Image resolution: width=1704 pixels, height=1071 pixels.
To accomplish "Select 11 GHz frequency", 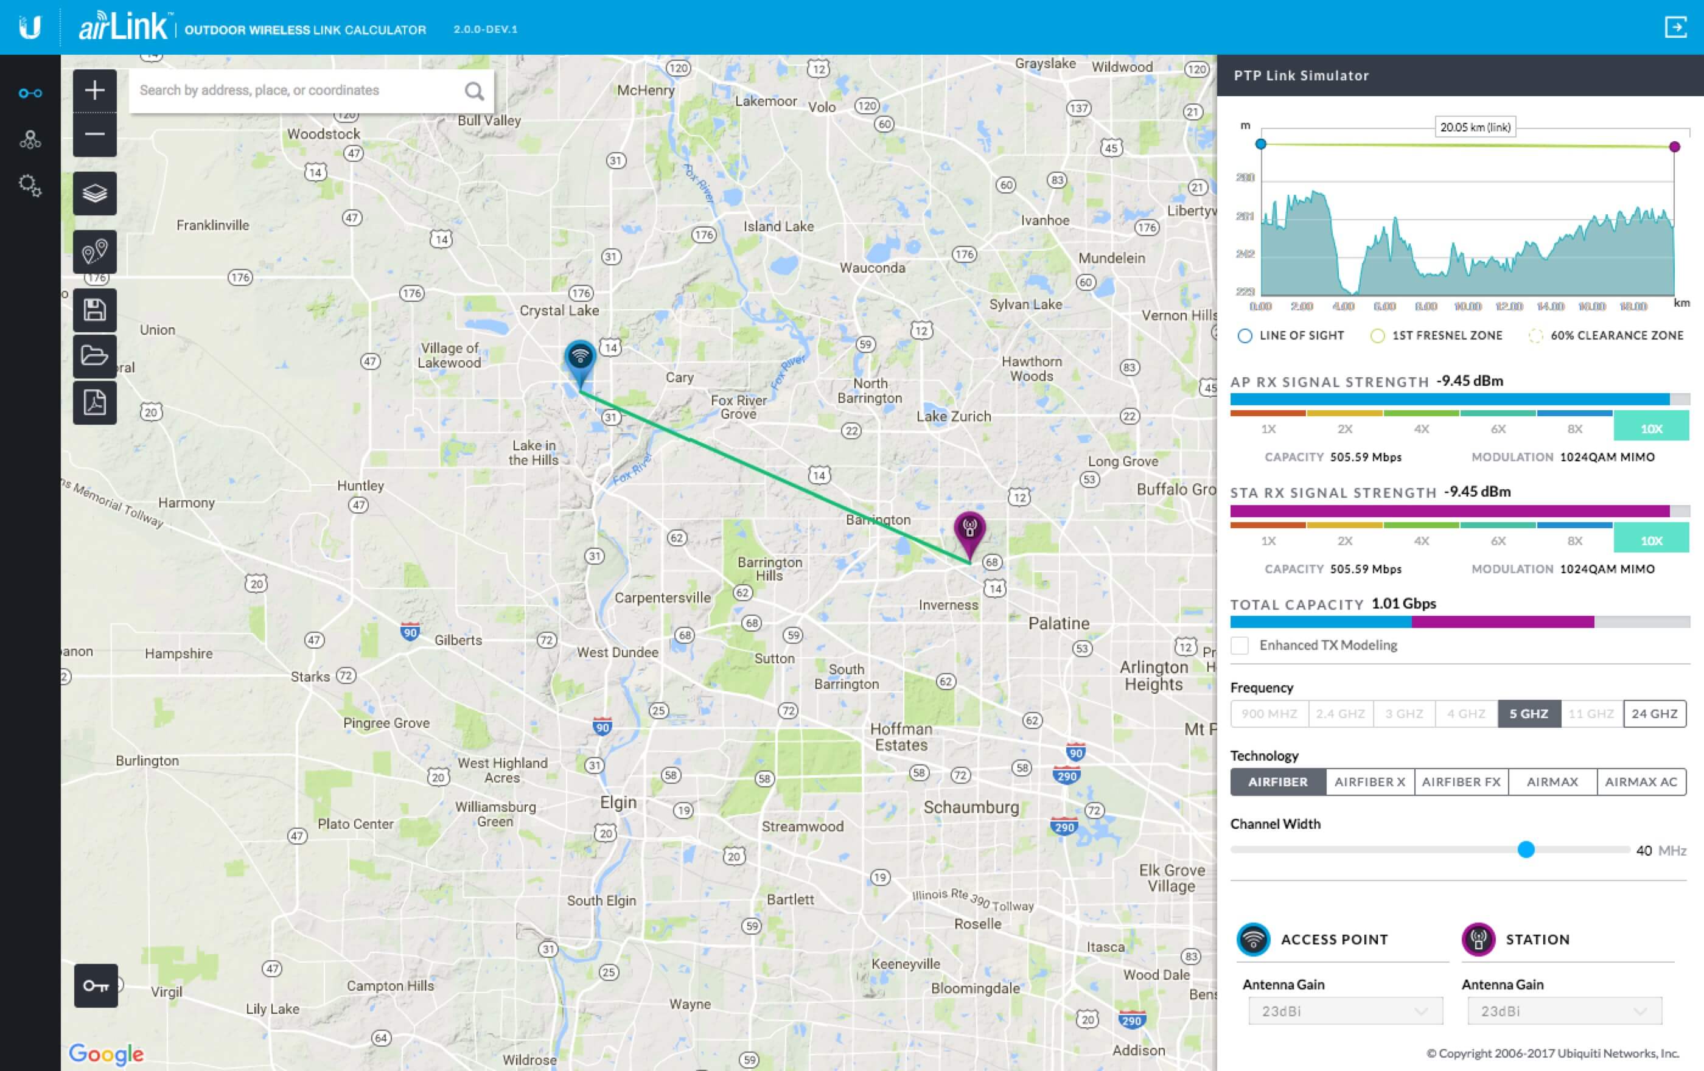I will coord(1591,714).
